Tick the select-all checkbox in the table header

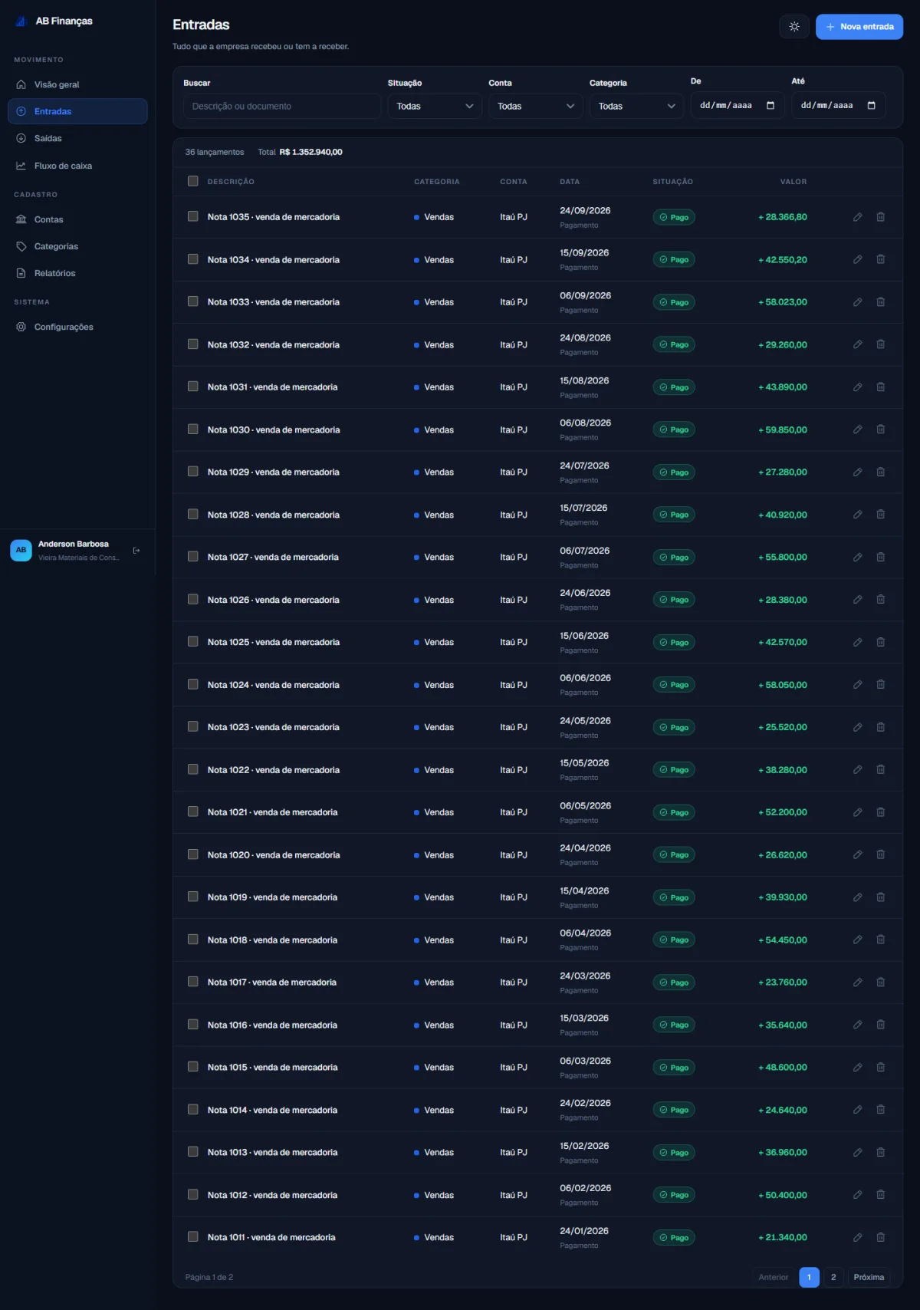(x=193, y=181)
